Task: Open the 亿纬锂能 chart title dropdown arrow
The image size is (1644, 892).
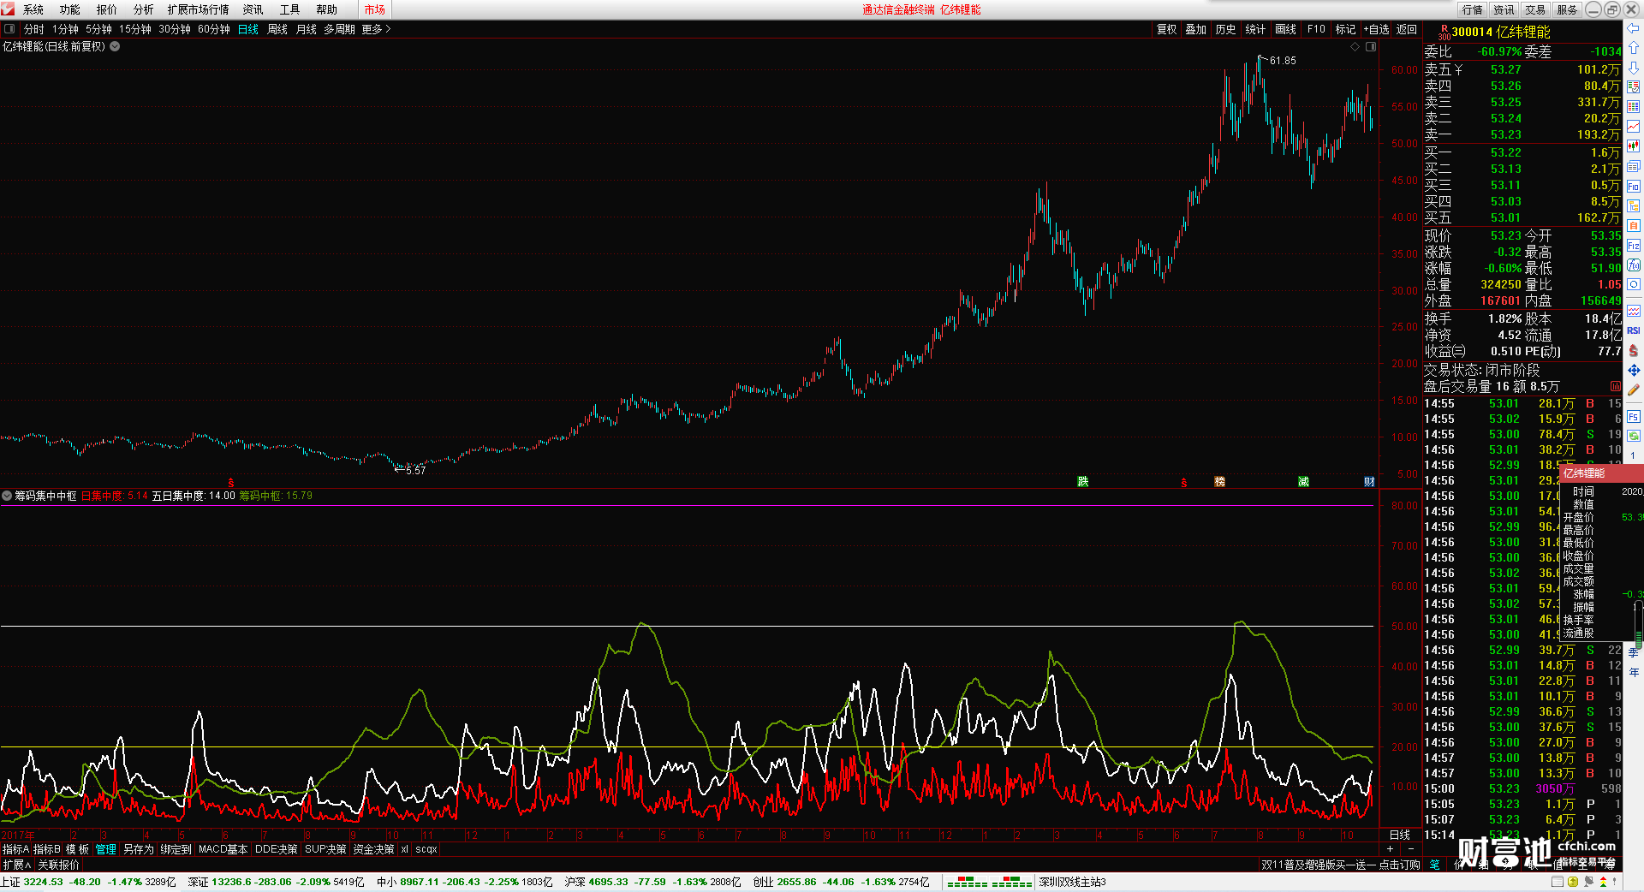Action: pyautogui.click(x=115, y=46)
